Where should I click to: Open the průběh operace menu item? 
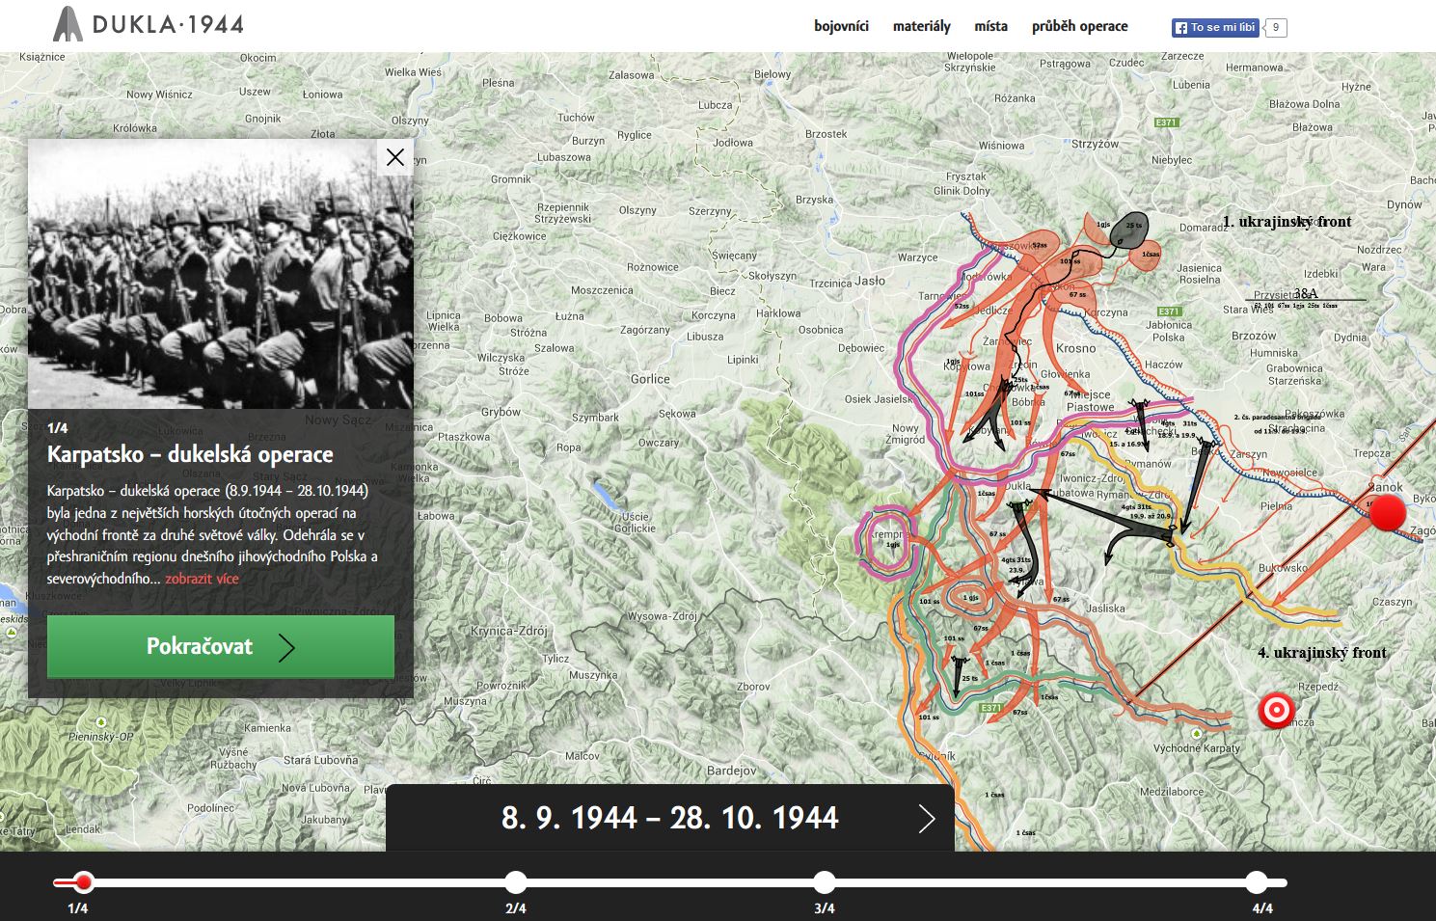point(1079,26)
